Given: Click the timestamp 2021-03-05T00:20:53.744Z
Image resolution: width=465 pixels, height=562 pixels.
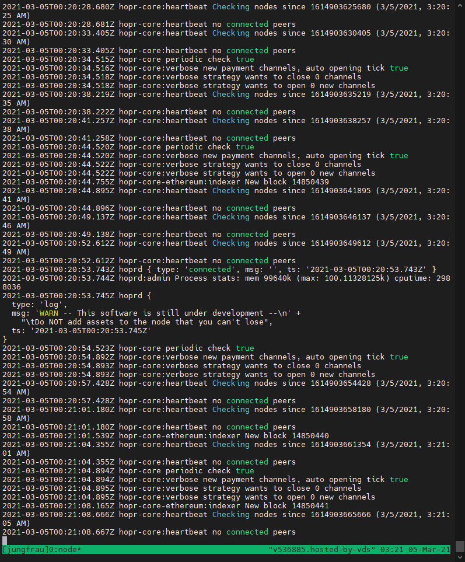Looking at the screenshot, I should coord(58,278).
